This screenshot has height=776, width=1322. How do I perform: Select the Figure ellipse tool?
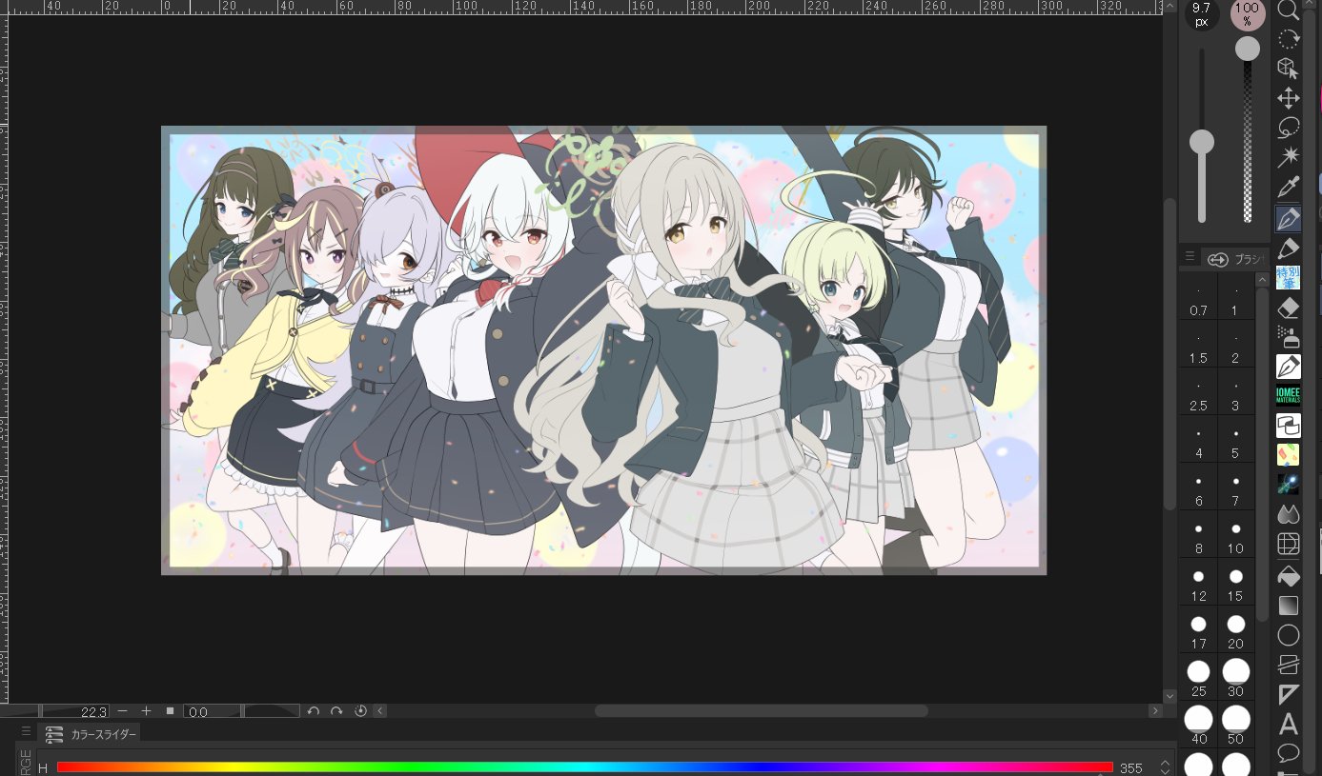[x=1288, y=635]
